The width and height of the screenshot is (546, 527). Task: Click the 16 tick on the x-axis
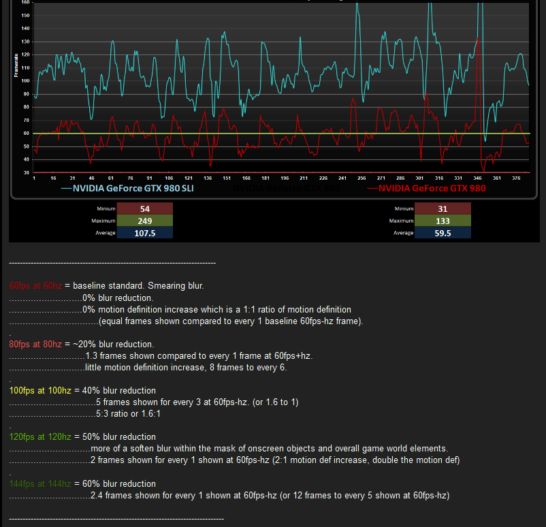(54, 178)
